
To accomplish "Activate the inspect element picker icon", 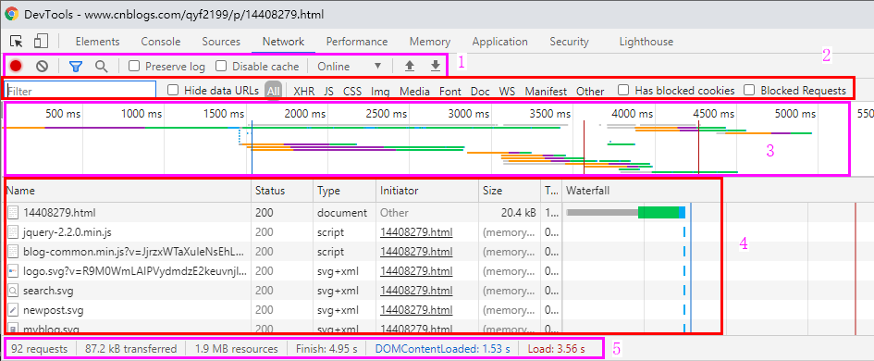I will [x=17, y=42].
